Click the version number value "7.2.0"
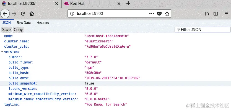Viewport: 231px width, 110px height. (x=91, y=57)
